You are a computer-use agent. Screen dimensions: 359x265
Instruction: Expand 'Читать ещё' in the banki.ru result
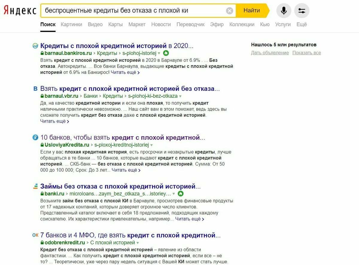pyautogui.click(x=190, y=219)
